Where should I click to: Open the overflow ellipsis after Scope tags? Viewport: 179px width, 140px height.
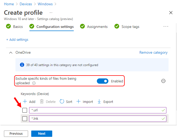(166, 26)
